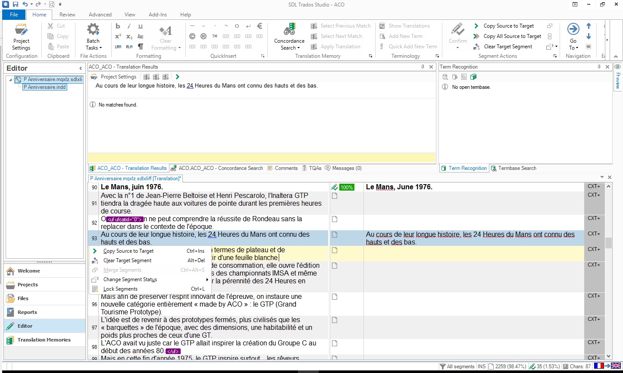
Task: Choose Lock Segments in context menu
Action: 150,289
